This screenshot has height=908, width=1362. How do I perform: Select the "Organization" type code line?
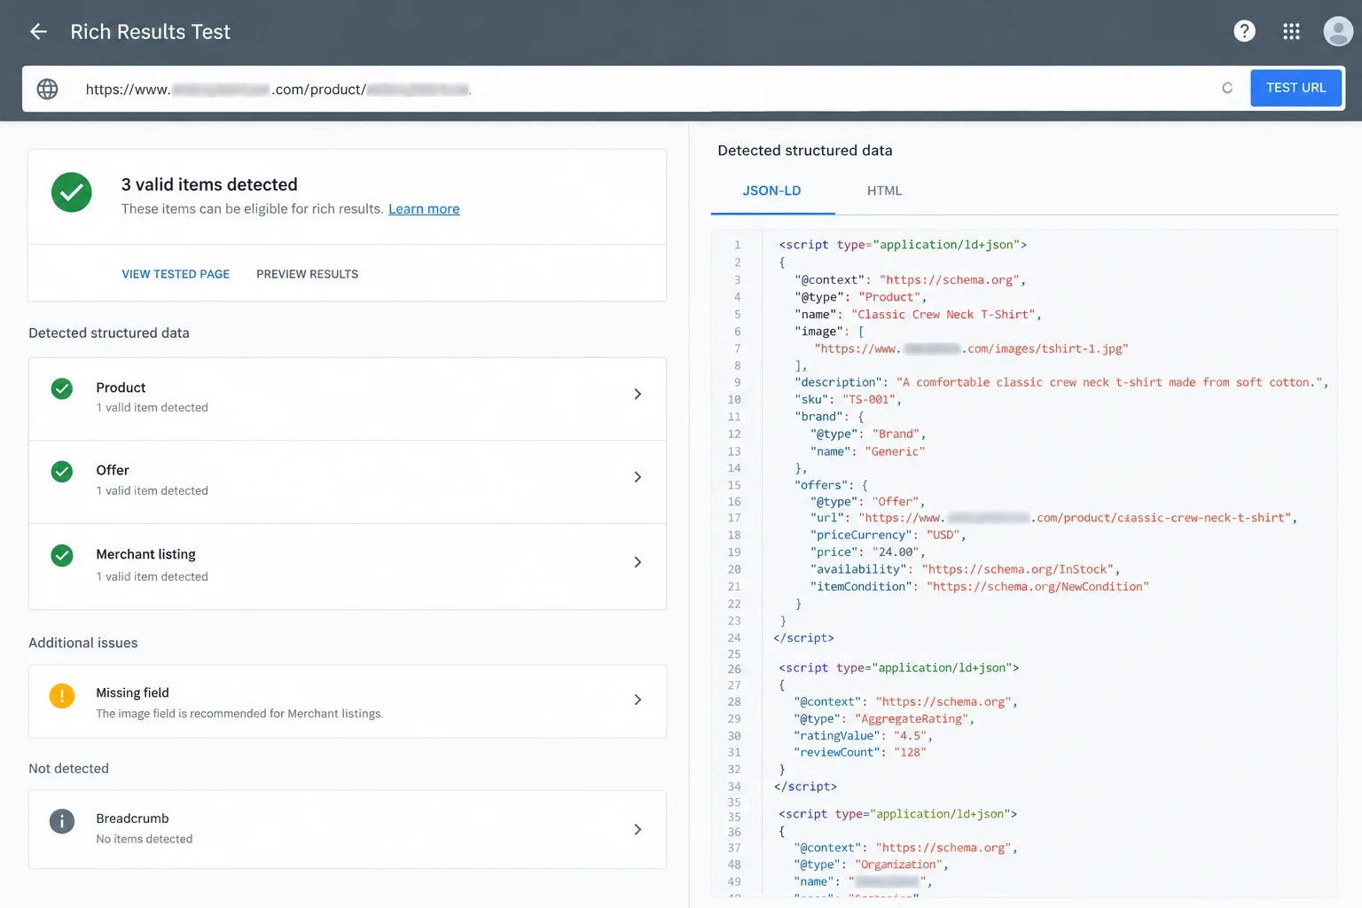[x=871, y=865]
